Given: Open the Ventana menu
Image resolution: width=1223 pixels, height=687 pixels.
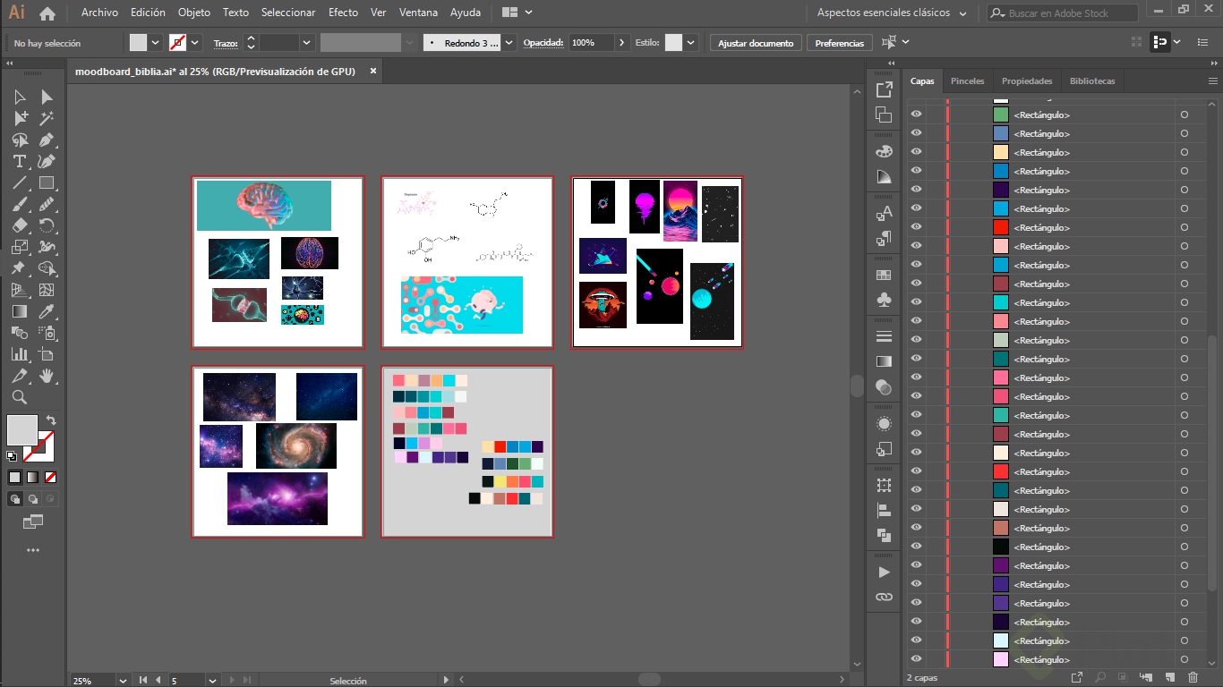Looking at the screenshot, I should click(x=417, y=13).
